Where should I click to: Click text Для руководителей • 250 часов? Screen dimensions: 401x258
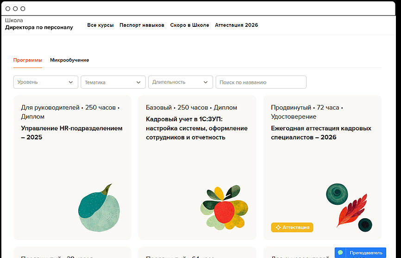(68, 108)
